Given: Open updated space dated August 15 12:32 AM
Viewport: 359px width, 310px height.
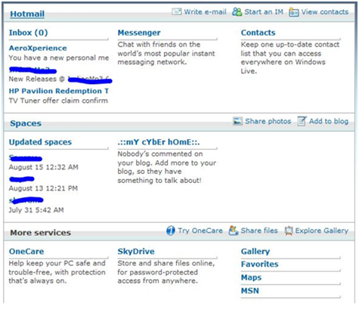Looking at the screenshot, I should pyautogui.click(x=26, y=158).
